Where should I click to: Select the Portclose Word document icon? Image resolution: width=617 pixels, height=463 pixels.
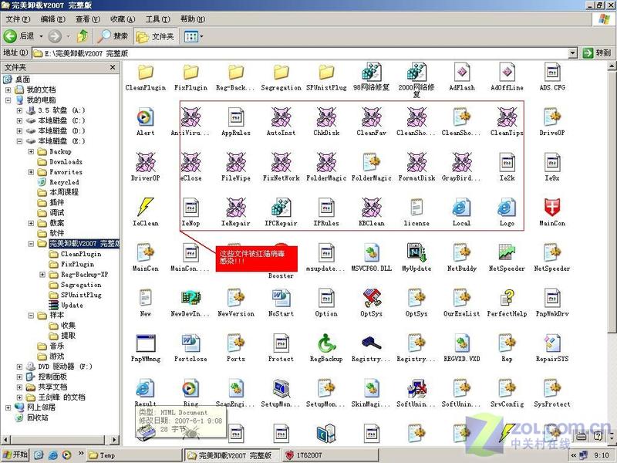(190, 343)
